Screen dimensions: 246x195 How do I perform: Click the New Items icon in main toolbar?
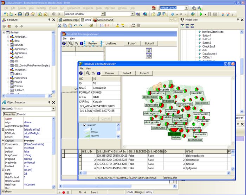click(6, 14)
